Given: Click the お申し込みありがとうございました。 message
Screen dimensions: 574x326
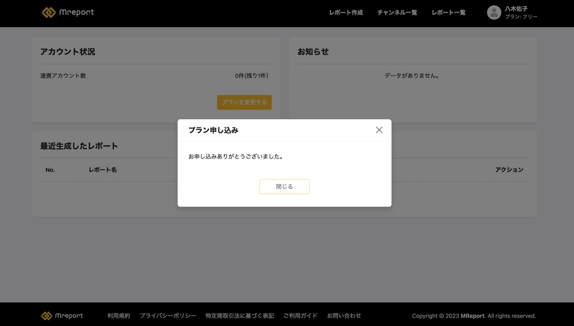Looking at the screenshot, I should pos(236,157).
